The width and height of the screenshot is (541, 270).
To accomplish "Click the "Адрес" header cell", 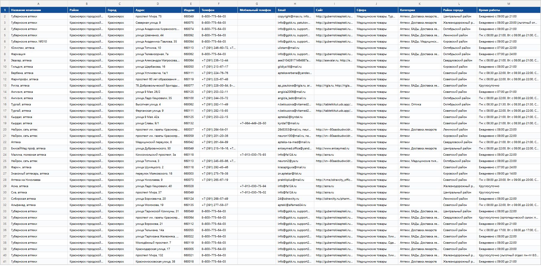I will (x=158, y=10).
